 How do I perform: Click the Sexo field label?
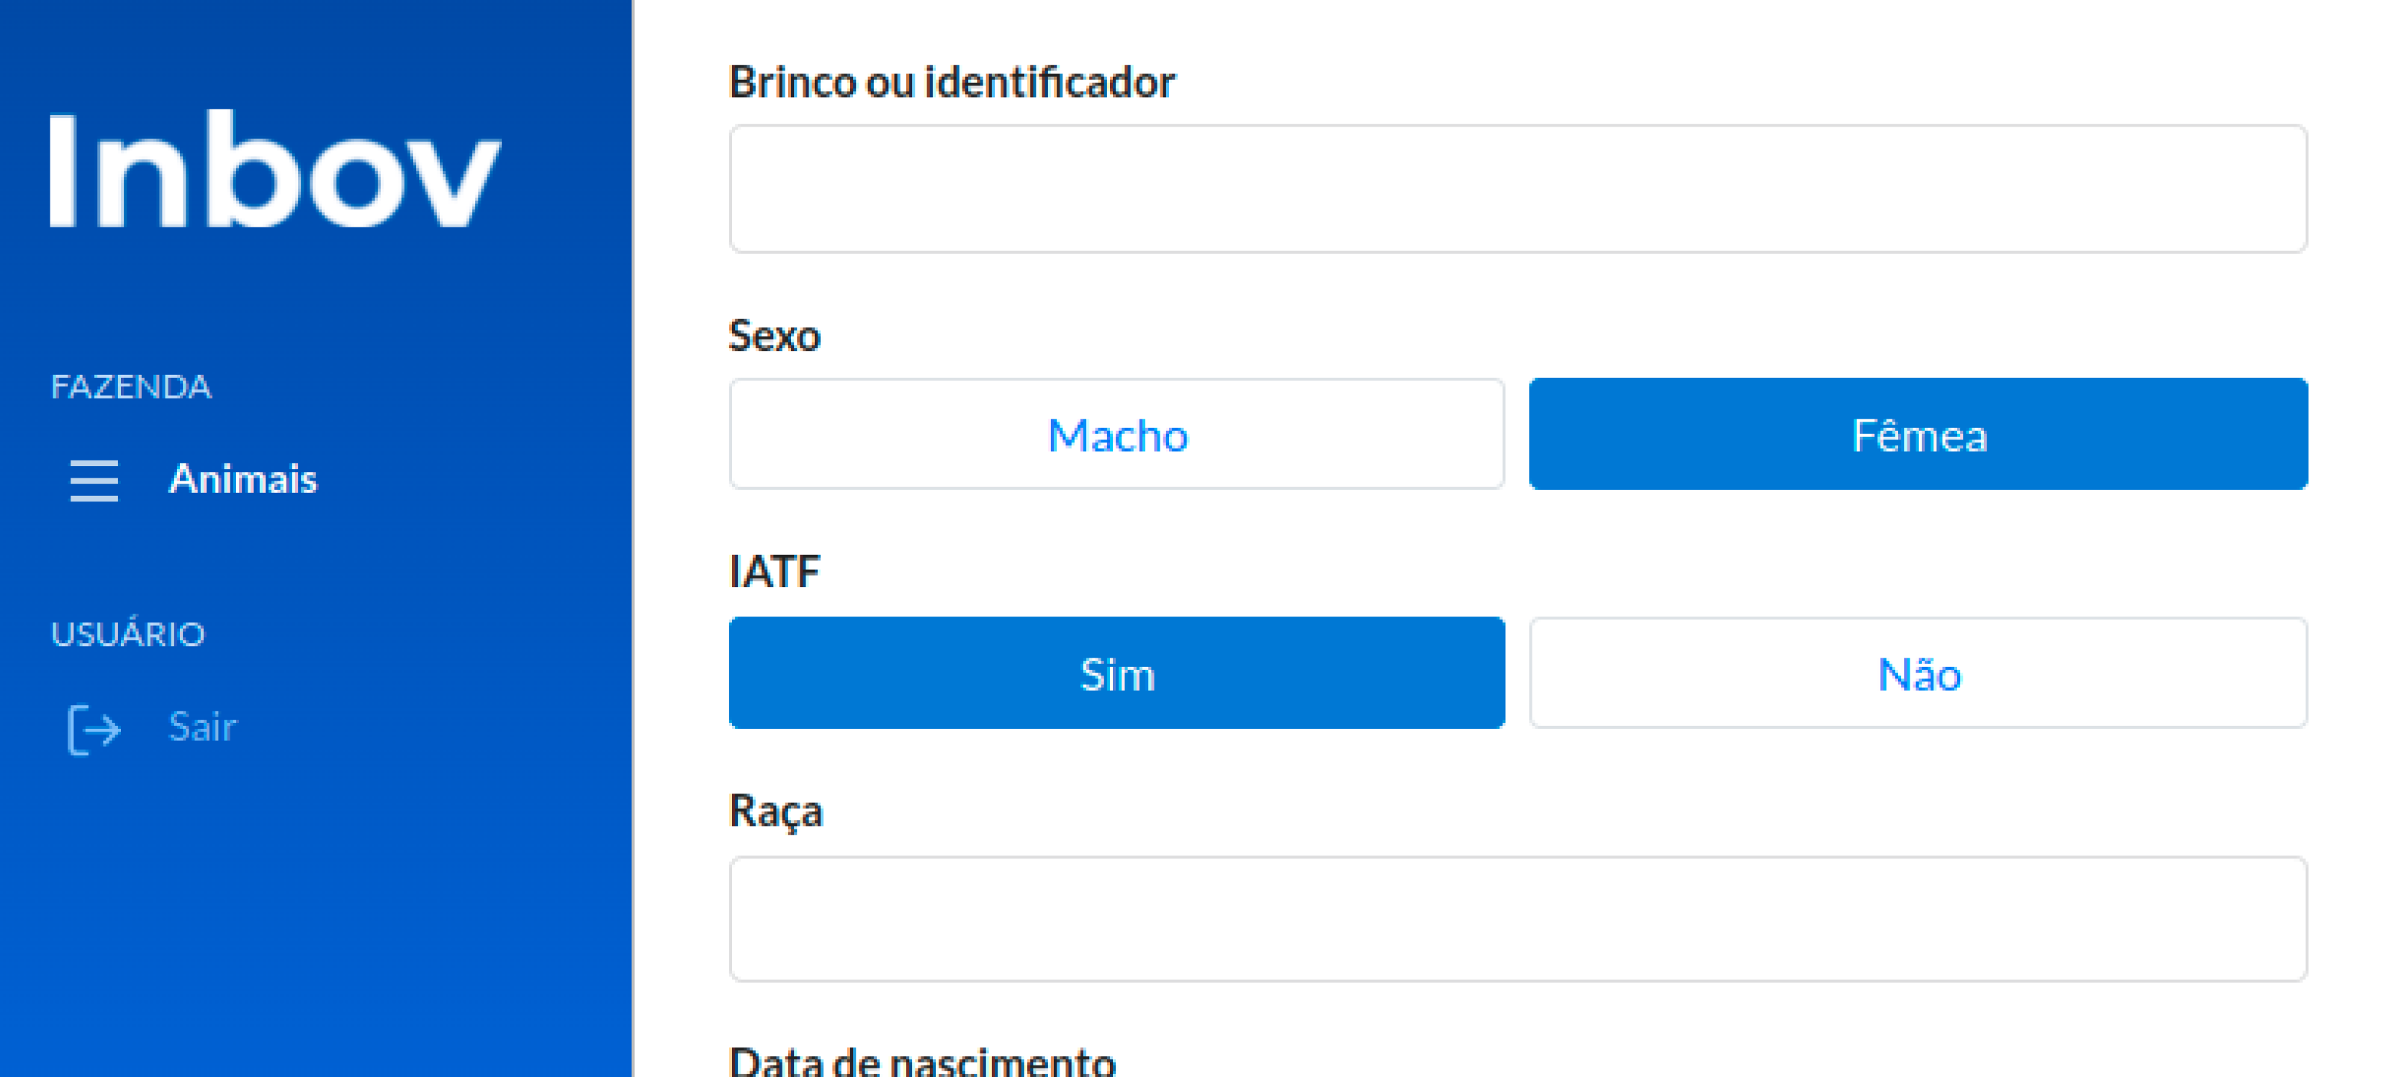pos(775,336)
